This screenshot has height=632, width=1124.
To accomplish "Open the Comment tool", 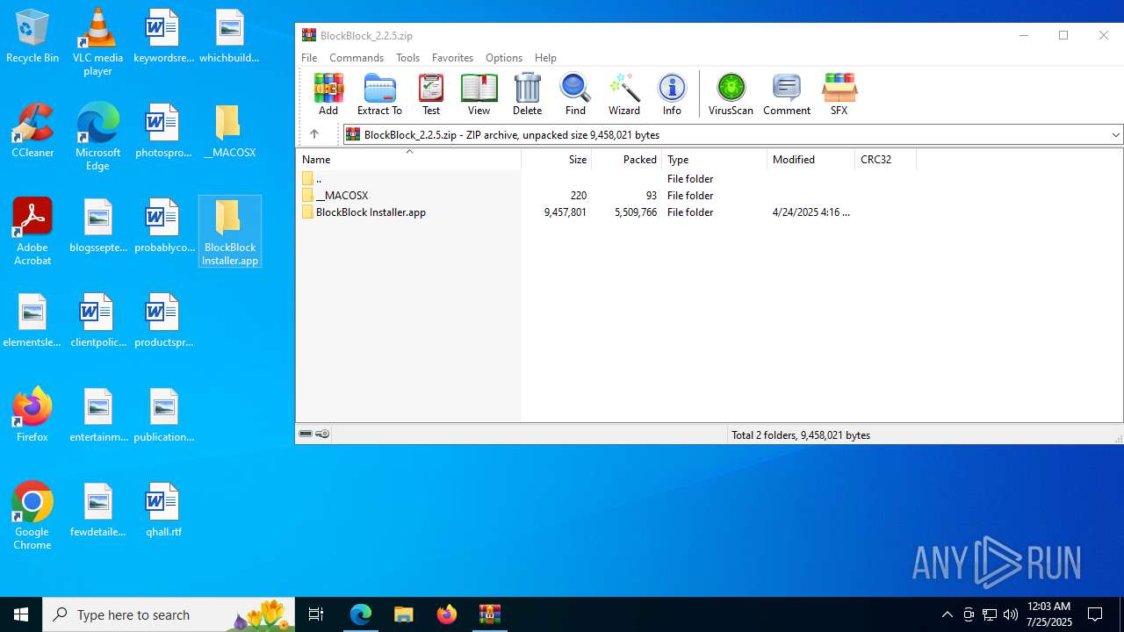I will click(787, 94).
